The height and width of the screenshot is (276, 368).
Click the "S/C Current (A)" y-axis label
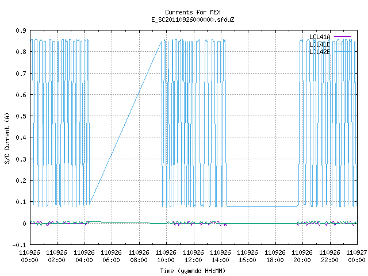(7, 138)
